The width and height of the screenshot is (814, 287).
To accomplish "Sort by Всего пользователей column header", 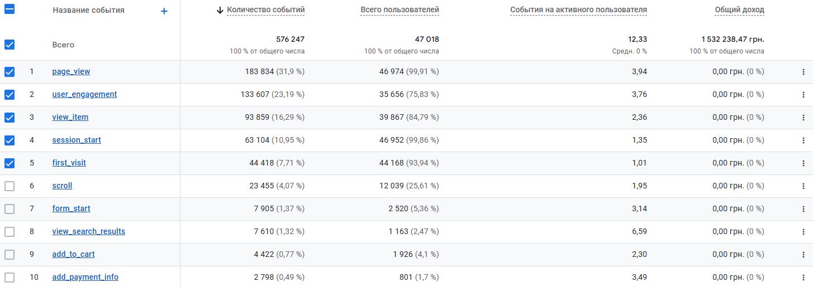I will tap(399, 10).
